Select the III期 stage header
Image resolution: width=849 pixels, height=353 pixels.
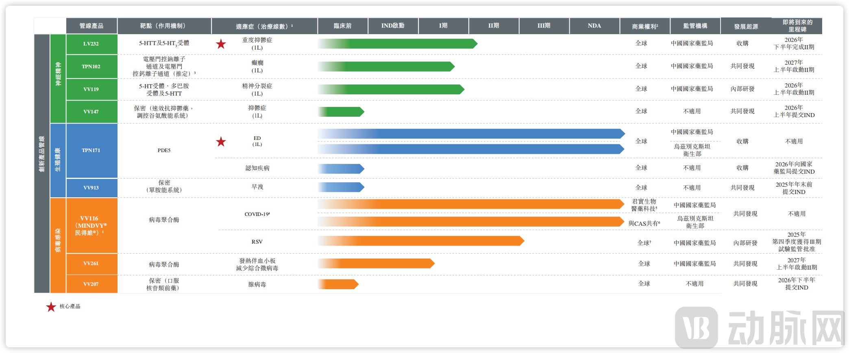coord(544,26)
